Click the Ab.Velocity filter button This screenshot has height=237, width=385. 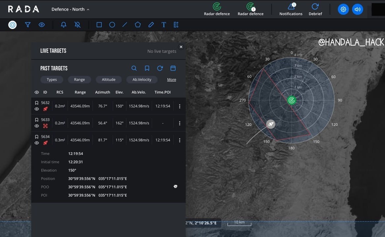(142, 79)
